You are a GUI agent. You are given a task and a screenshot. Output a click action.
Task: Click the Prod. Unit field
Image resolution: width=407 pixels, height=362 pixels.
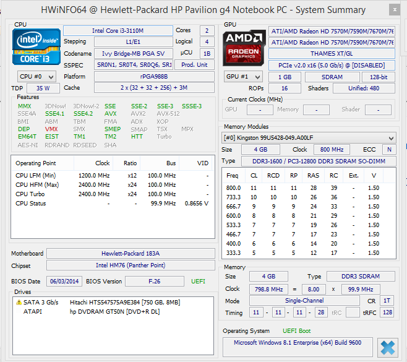(x=194, y=64)
